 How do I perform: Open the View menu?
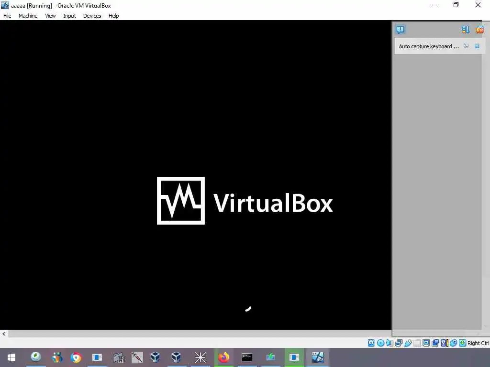pyautogui.click(x=50, y=16)
